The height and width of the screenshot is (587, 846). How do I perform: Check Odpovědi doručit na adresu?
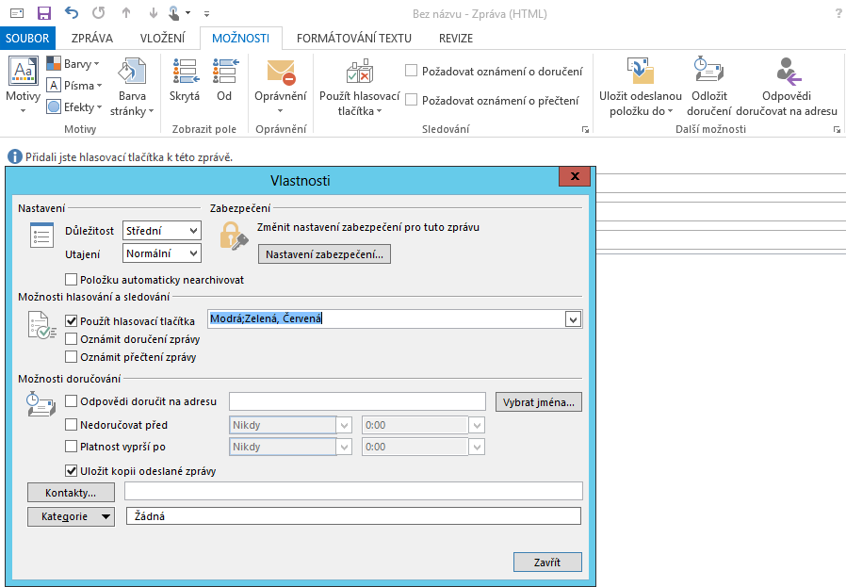[71, 400]
